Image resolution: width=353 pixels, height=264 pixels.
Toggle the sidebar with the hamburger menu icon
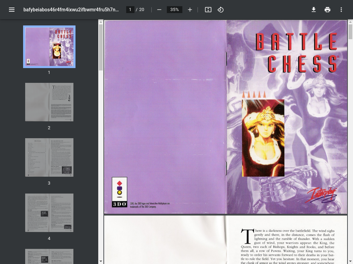[x=12, y=10]
